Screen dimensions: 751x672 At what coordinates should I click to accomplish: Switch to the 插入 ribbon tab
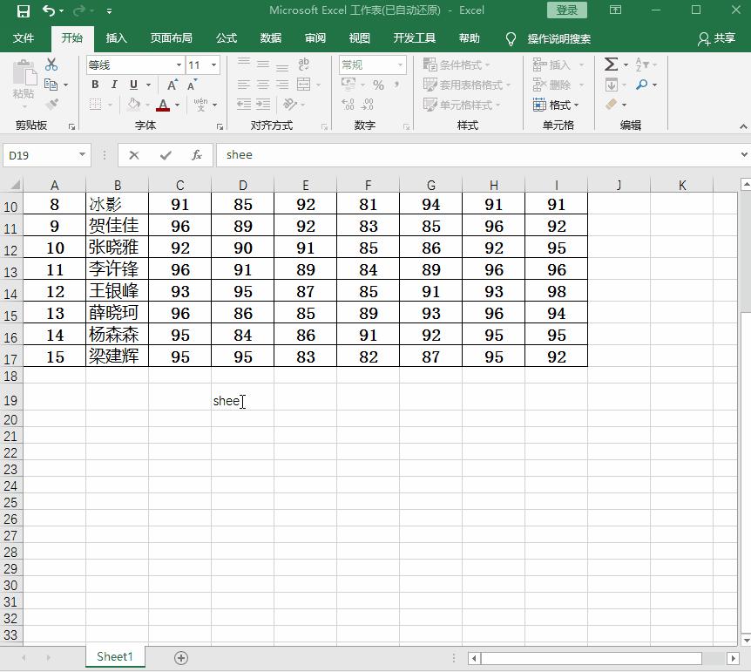pyautogui.click(x=116, y=38)
